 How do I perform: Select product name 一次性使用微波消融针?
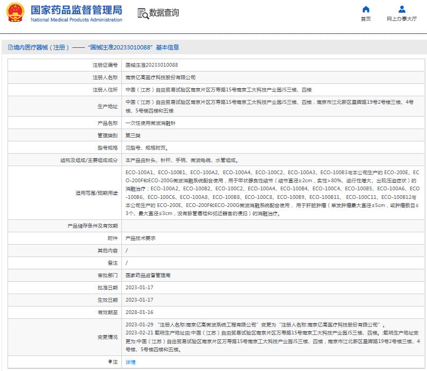(x=150, y=123)
